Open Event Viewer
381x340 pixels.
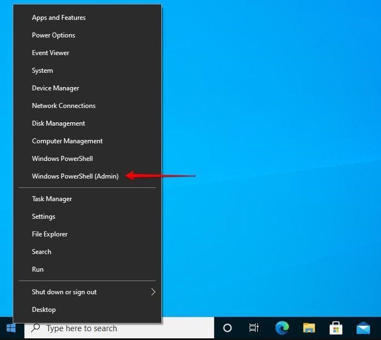point(50,53)
